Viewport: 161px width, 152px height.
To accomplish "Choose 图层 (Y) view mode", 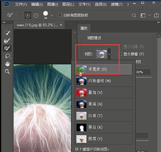I will [104, 139].
